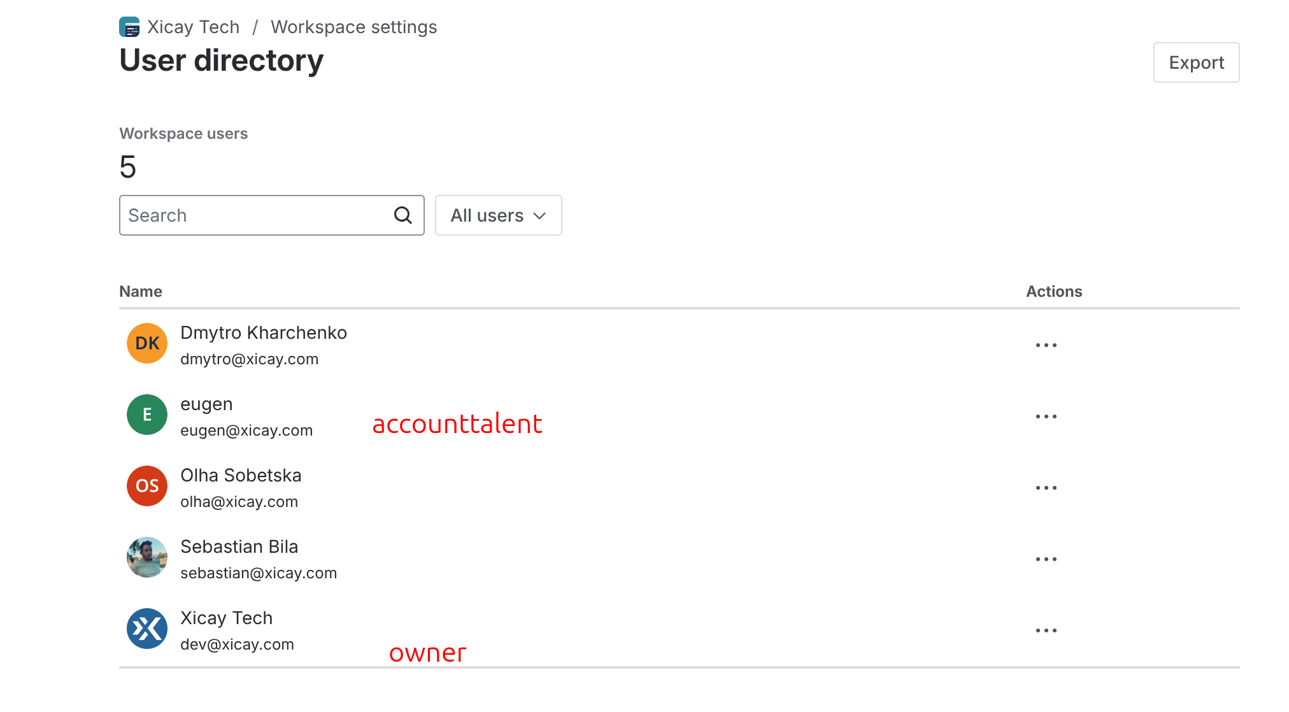Open actions menu for Sebastian Bila
This screenshot has height=712, width=1289.
tap(1046, 559)
